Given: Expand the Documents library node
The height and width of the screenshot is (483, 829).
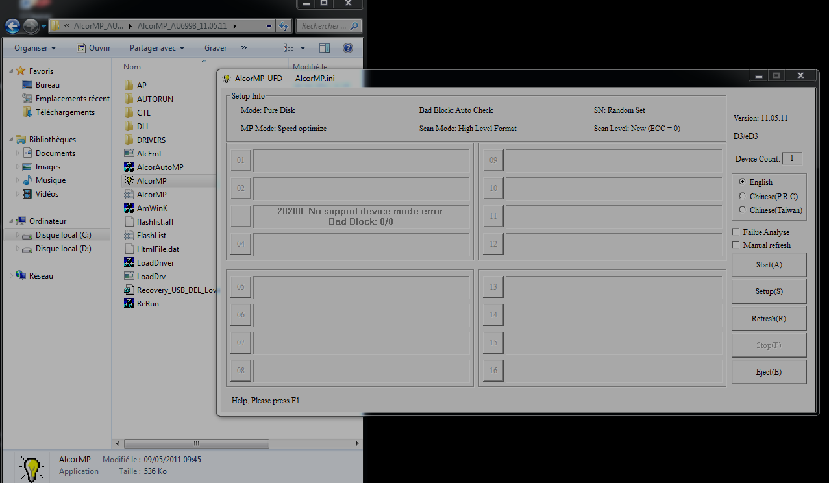Looking at the screenshot, I should pyautogui.click(x=18, y=153).
